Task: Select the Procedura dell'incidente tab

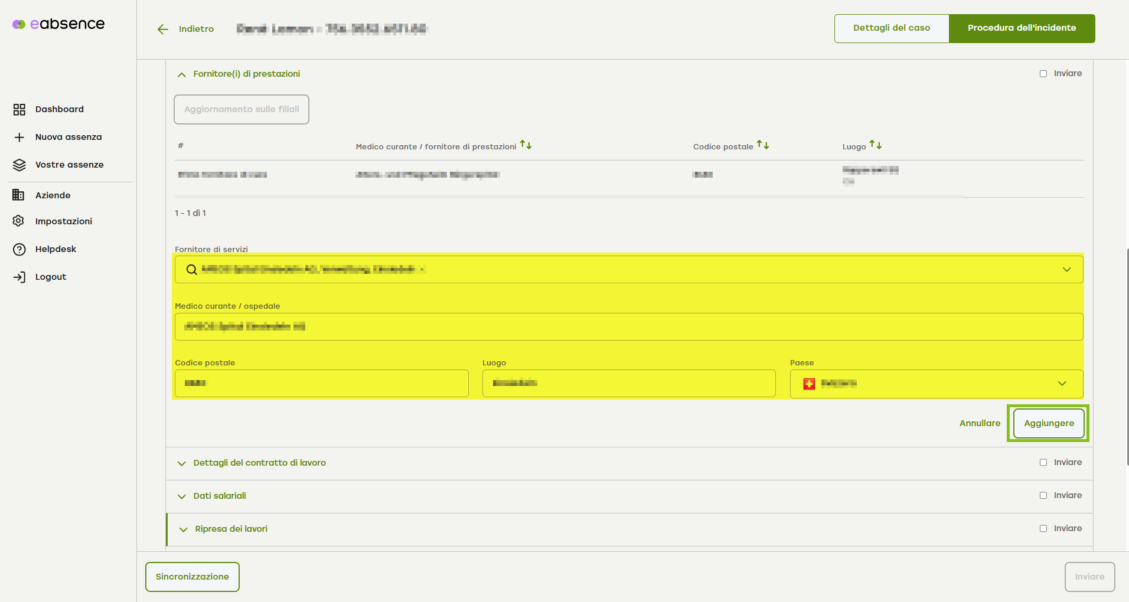Action: (1022, 28)
